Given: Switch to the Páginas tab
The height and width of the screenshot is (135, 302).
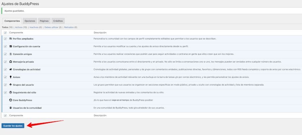Looking at the screenshot, I should coord(44,21).
